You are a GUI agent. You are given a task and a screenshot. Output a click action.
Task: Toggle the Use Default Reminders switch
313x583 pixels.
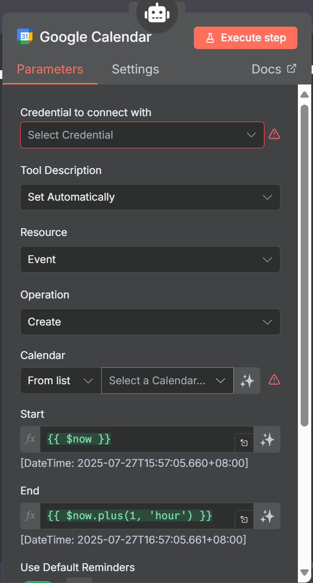coord(38,579)
